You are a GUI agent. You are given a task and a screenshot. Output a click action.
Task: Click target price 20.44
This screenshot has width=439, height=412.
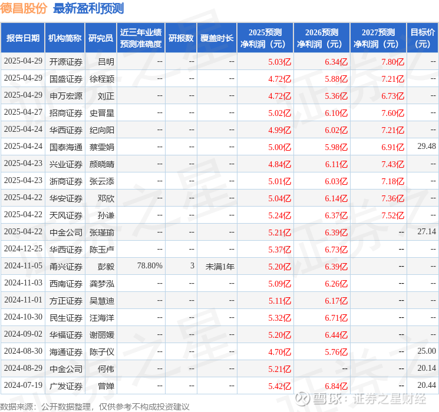point(427,385)
